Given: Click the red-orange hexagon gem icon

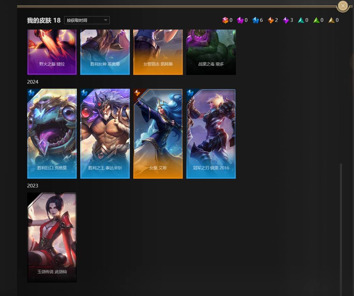Looking at the screenshot, I should (x=225, y=20).
